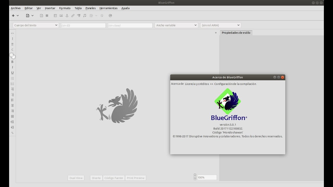Switch to Diseño view
The image size is (333, 187).
point(96,178)
